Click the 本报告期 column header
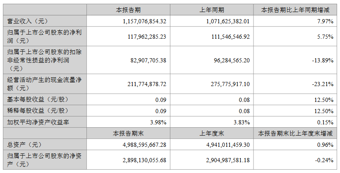 click(128, 10)
